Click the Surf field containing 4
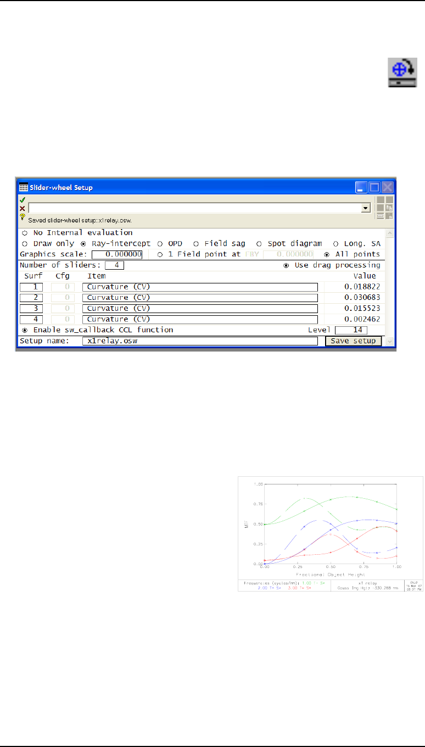 (31, 319)
